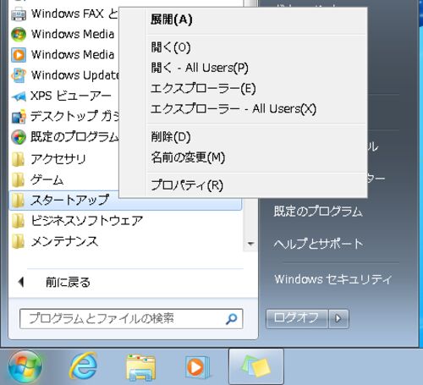Expand the アクセサリ folder

[58, 159]
